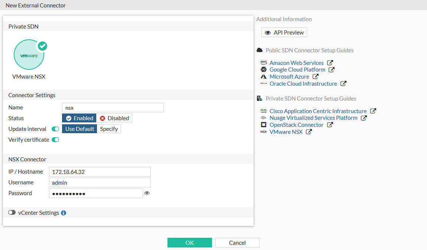Image resolution: width=427 pixels, height=250 pixels.
Task: Open external link icon next to Amazon Web Services
Action: pos(330,63)
